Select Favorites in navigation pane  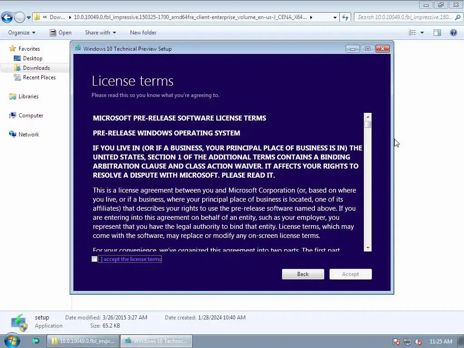[x=29, y=49]
